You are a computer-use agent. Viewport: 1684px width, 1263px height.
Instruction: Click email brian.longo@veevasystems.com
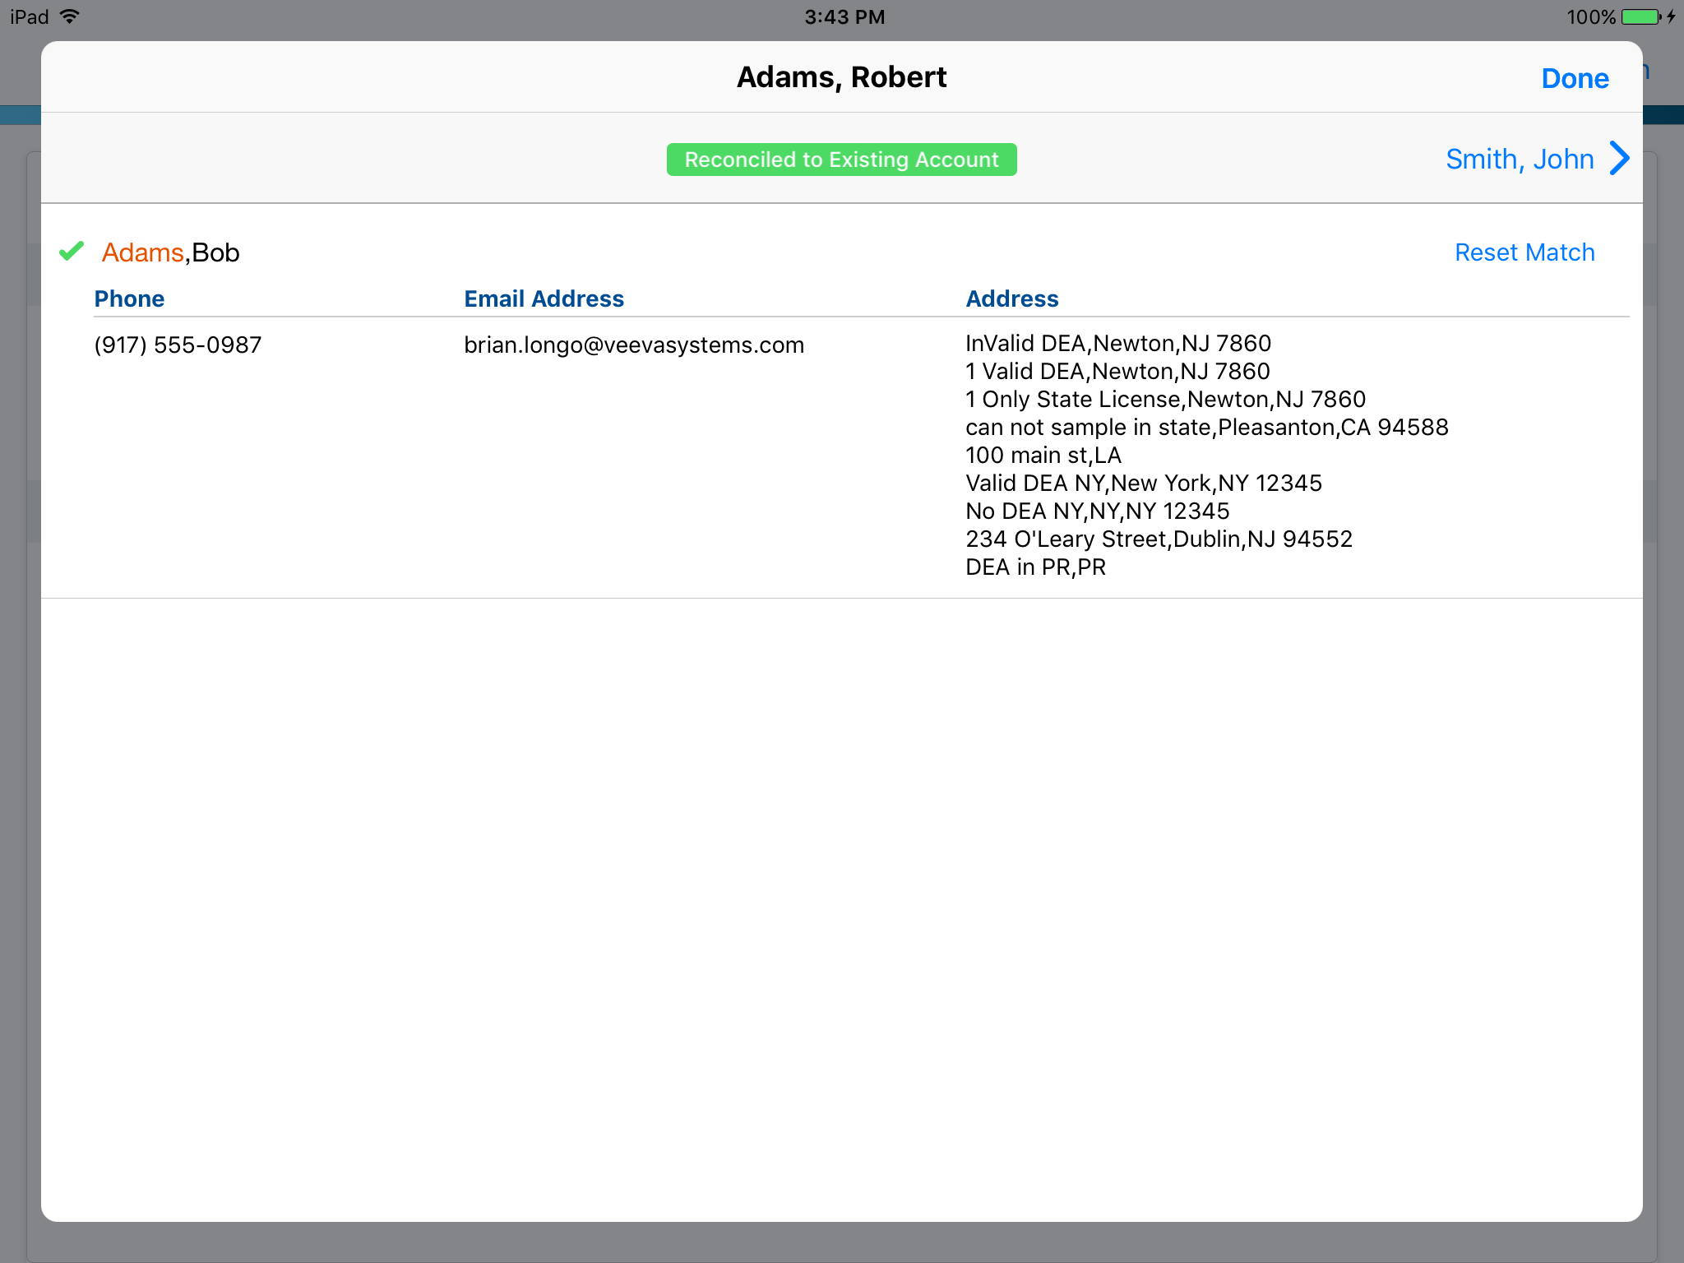(x=633, y=345)
